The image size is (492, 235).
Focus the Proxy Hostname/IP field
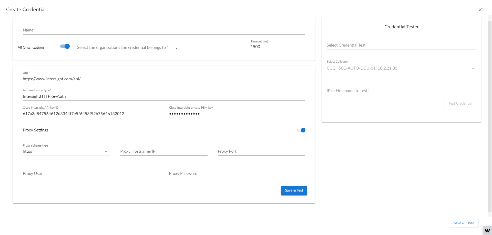click(x=164, y=151)
